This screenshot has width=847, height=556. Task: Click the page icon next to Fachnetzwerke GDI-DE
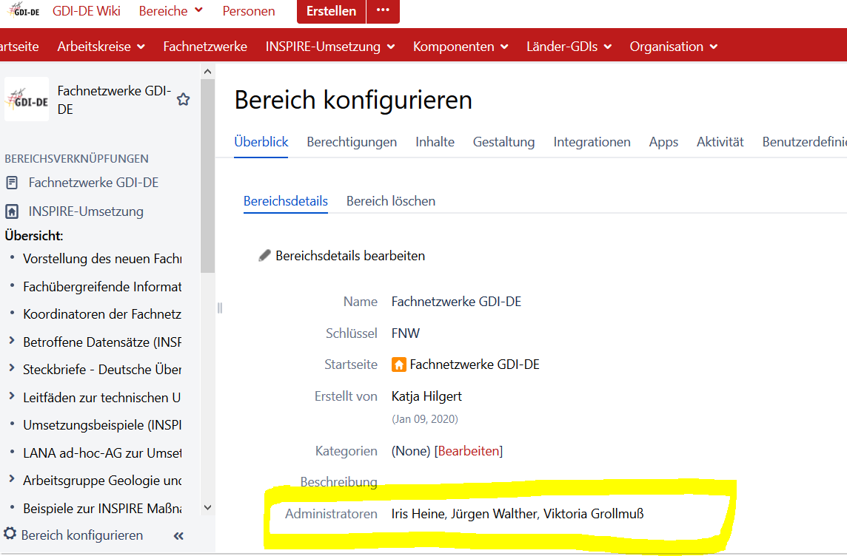point(12,183)
